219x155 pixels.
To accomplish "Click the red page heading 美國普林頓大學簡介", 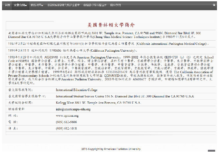I will (111, 25).
